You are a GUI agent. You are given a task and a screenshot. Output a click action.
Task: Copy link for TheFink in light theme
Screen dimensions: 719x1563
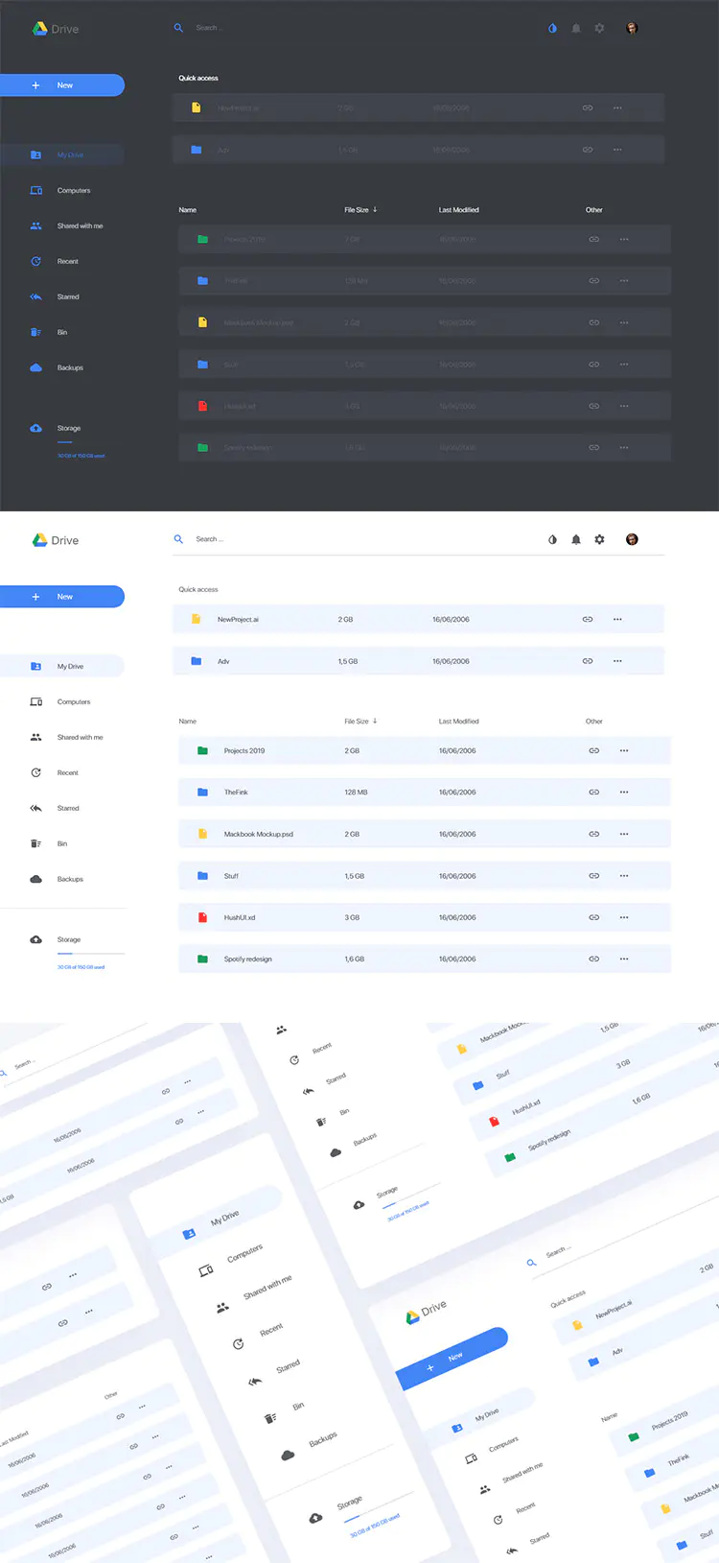click(594, 793)
